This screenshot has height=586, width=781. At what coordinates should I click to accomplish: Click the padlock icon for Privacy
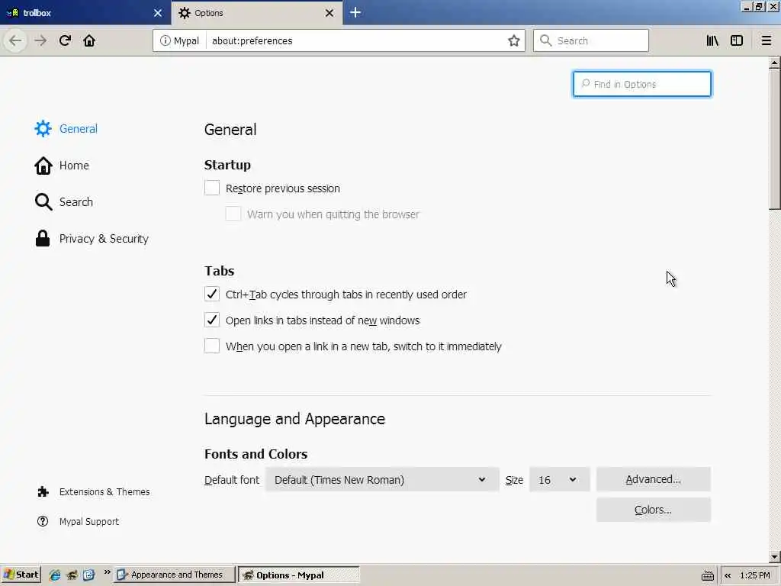(x=43, y=239)
